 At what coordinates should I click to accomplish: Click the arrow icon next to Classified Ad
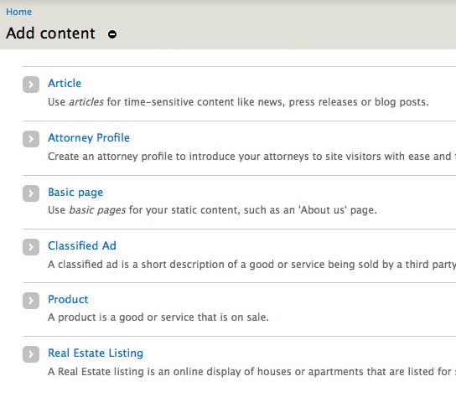tap(31, 247)
